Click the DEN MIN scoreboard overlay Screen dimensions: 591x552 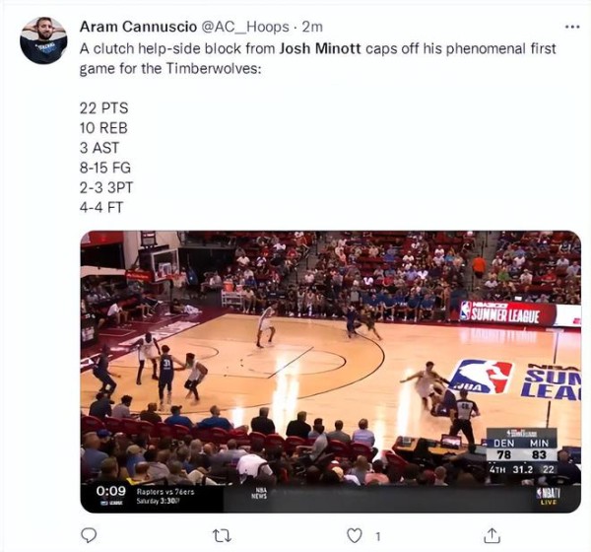[522, 452]
